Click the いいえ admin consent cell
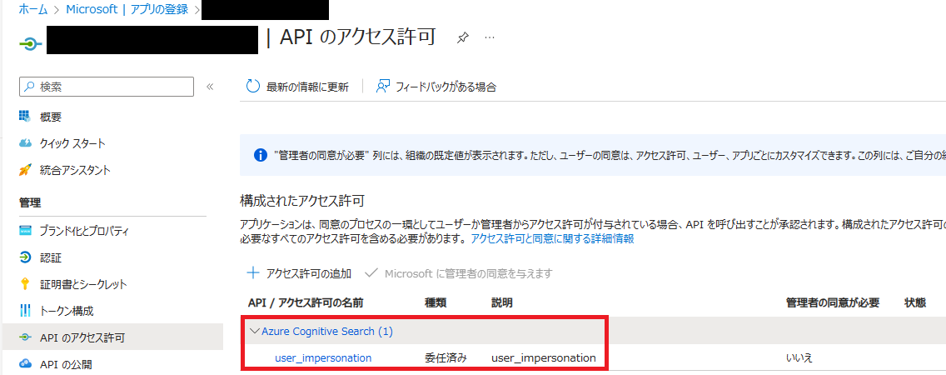 [x=799, y=358]
